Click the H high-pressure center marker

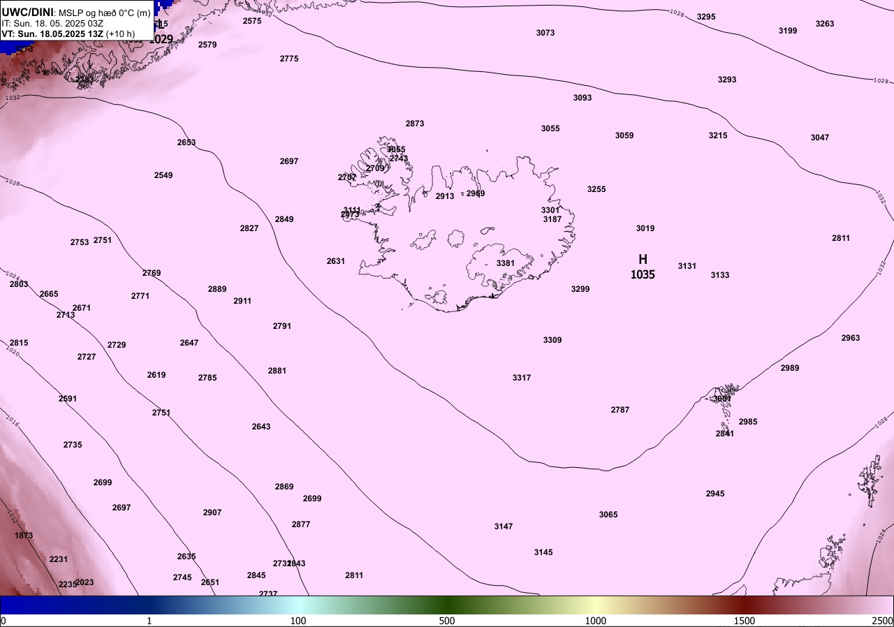click(x=643, y=259)
